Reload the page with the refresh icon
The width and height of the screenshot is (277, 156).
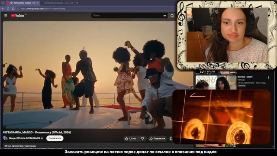[x=8, y=9]
